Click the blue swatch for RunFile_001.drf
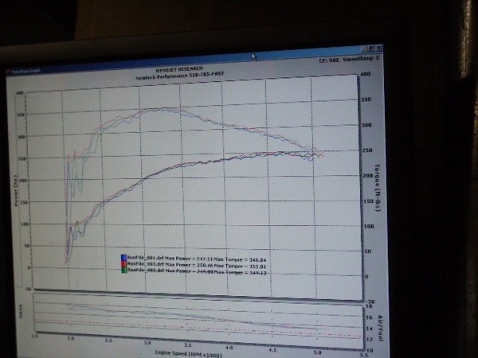Viewport: 478px width, 358px height. pyautogui.click(x=123, y=258)
